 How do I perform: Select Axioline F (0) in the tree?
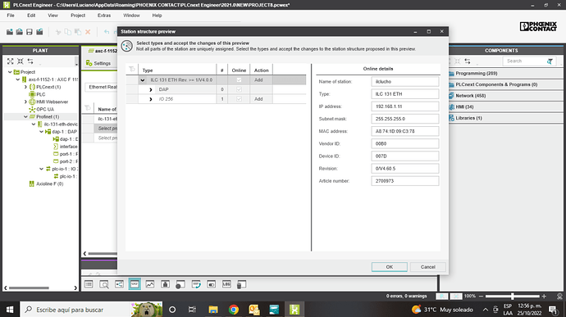click(49, 183)
